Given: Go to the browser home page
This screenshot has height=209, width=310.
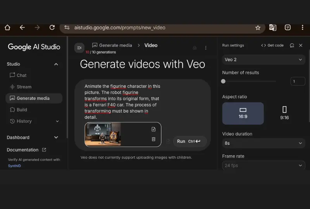Looking at the screenshot, I should (7, 27).
